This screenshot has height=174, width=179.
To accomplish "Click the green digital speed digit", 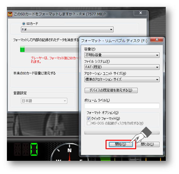I will (x=34, y=150).
